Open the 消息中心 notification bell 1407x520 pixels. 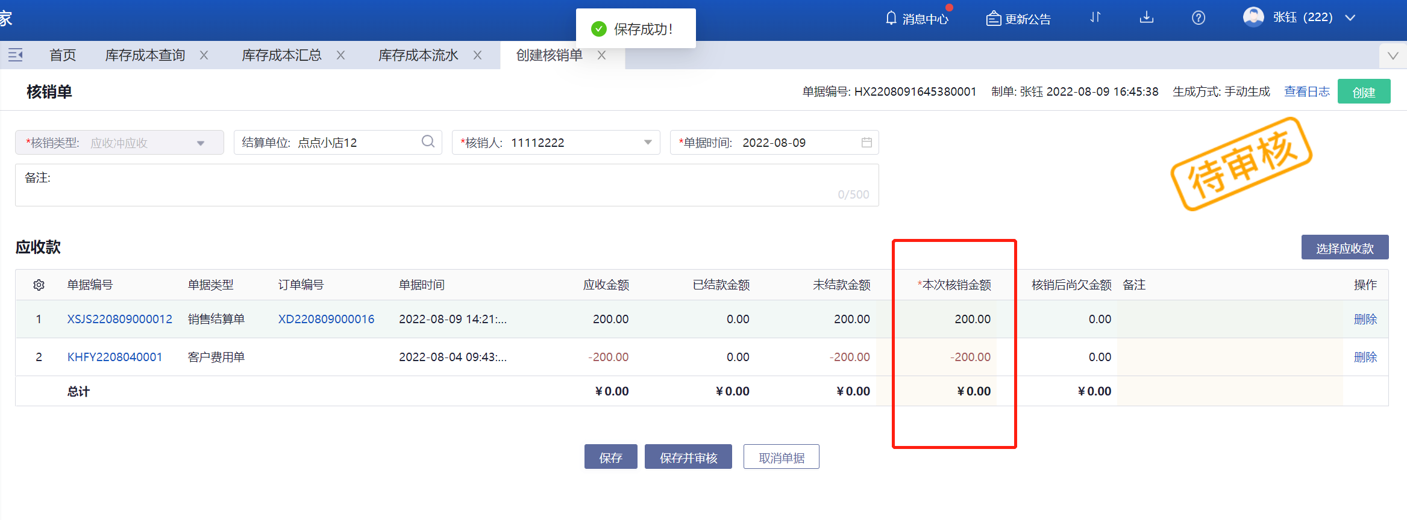[x=891, y=18]
